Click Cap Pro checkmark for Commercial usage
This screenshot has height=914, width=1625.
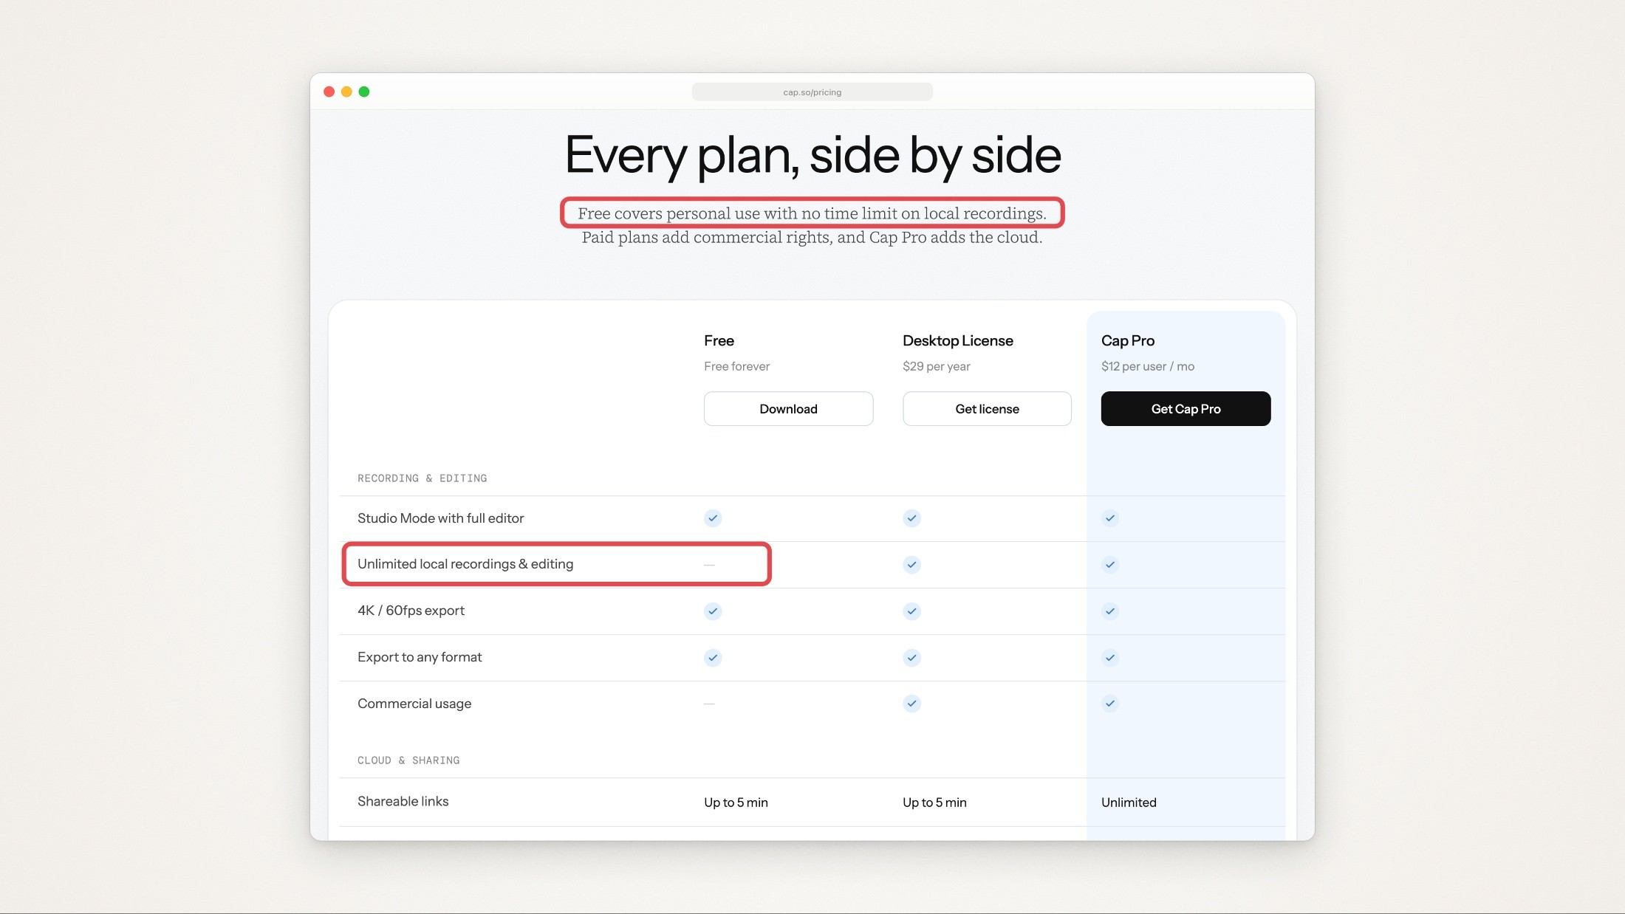tap(1110, 704)
